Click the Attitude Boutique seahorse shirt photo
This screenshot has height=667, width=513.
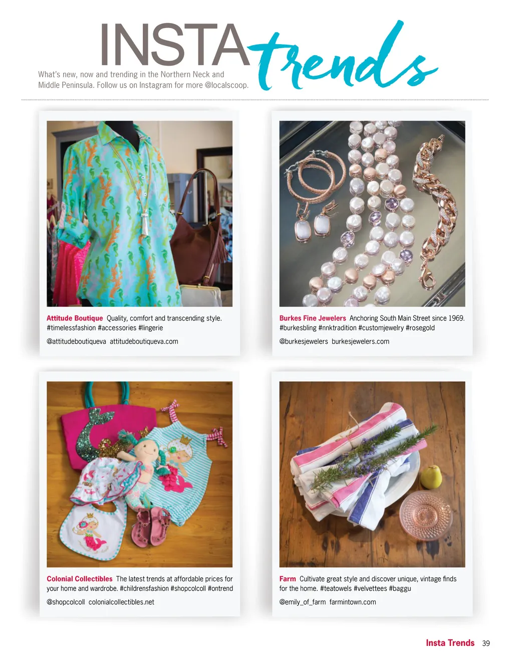coord(139,214)
